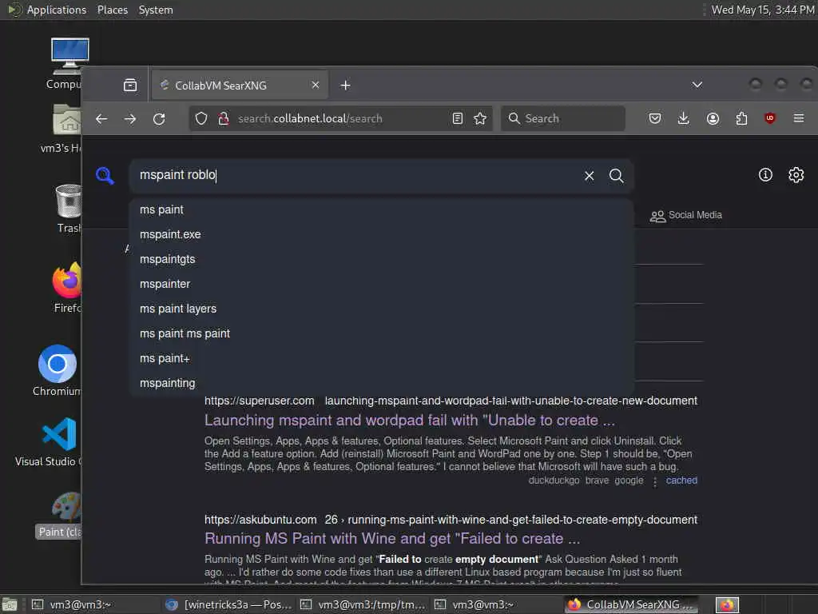This screenshot has height=614, width=818.
Task: Click the Firefox toolbar Search box
Action: [563, 118]
